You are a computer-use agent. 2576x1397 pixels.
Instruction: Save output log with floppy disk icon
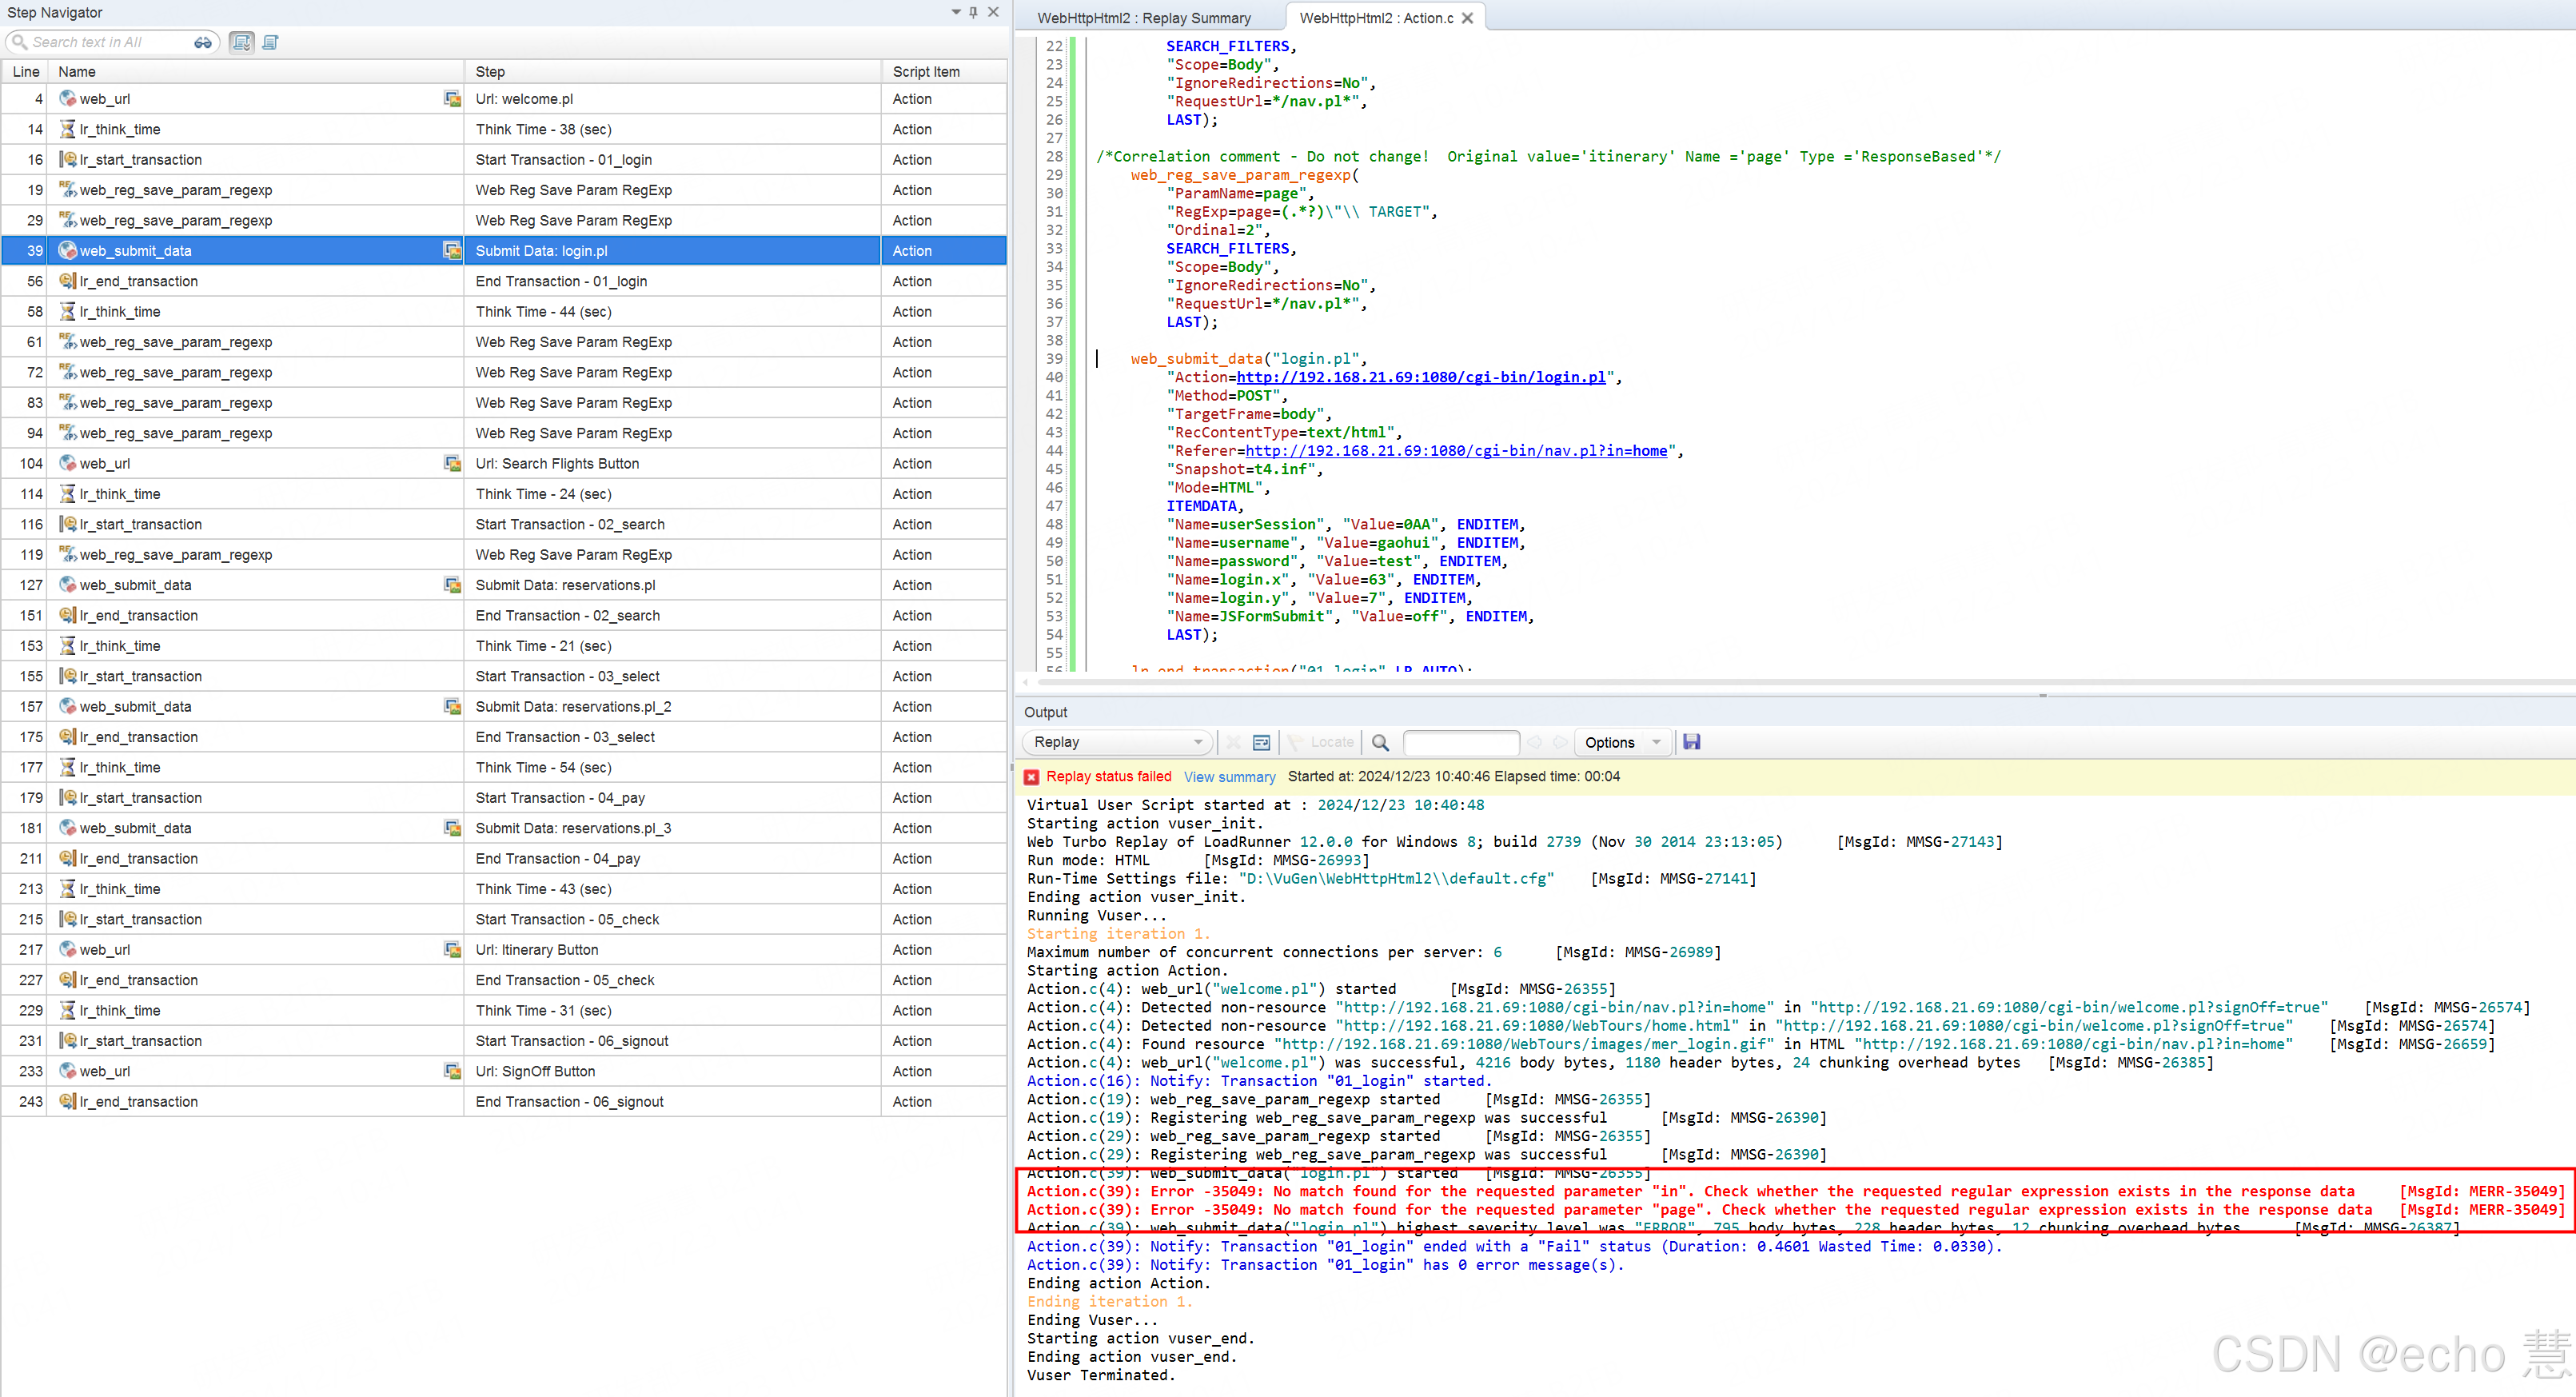click(x=1691, y=742)
